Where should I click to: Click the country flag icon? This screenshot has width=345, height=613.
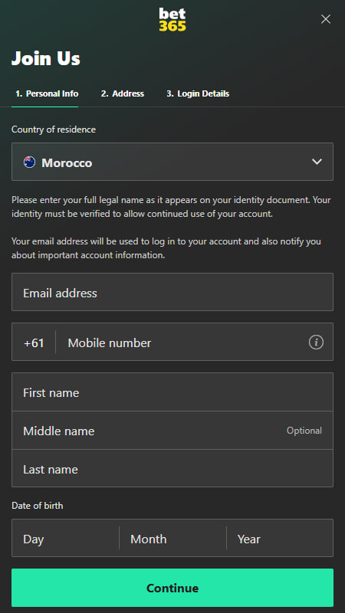[x=29, y=162]
